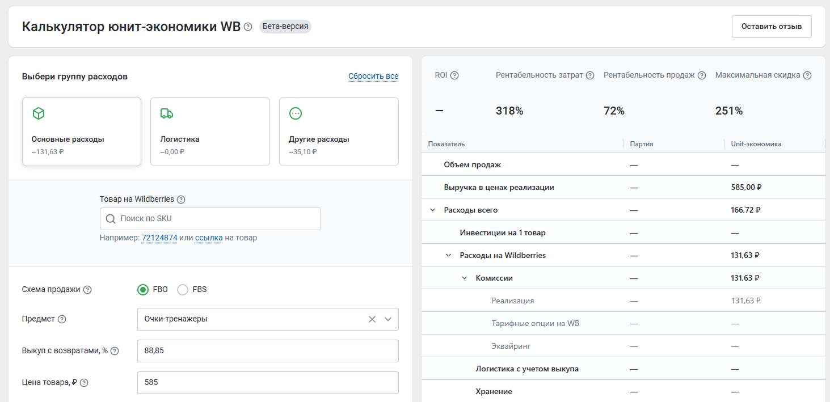830x402 pixels.
Task: Select the FBO radio button
Action: pos(143,290)
